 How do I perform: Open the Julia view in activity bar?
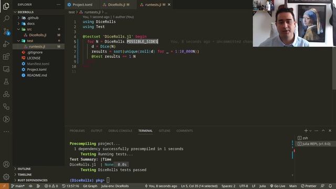tap(6, 94)
